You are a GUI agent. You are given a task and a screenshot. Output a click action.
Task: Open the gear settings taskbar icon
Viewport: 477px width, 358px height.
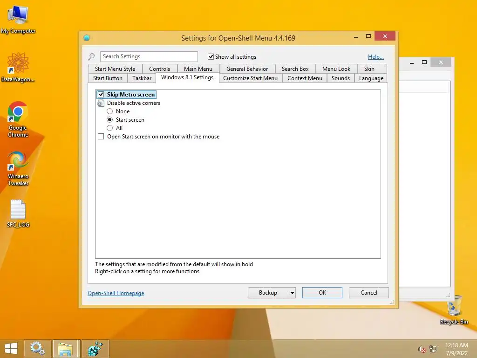click(x=37, y=349)
